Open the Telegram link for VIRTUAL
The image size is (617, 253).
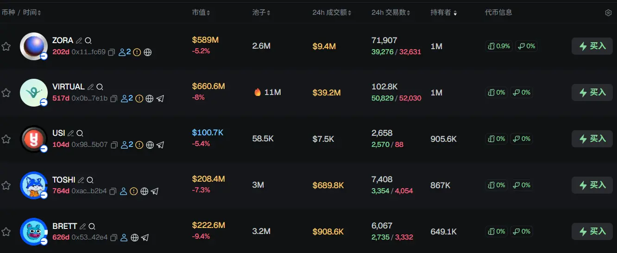[160, 99]
